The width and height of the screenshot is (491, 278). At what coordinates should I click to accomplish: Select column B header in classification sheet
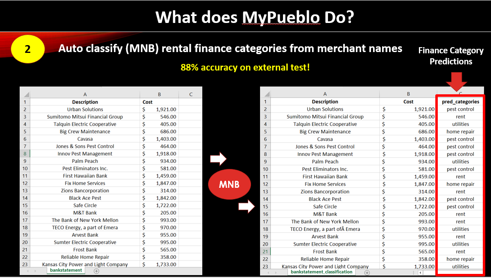[408, 94]
